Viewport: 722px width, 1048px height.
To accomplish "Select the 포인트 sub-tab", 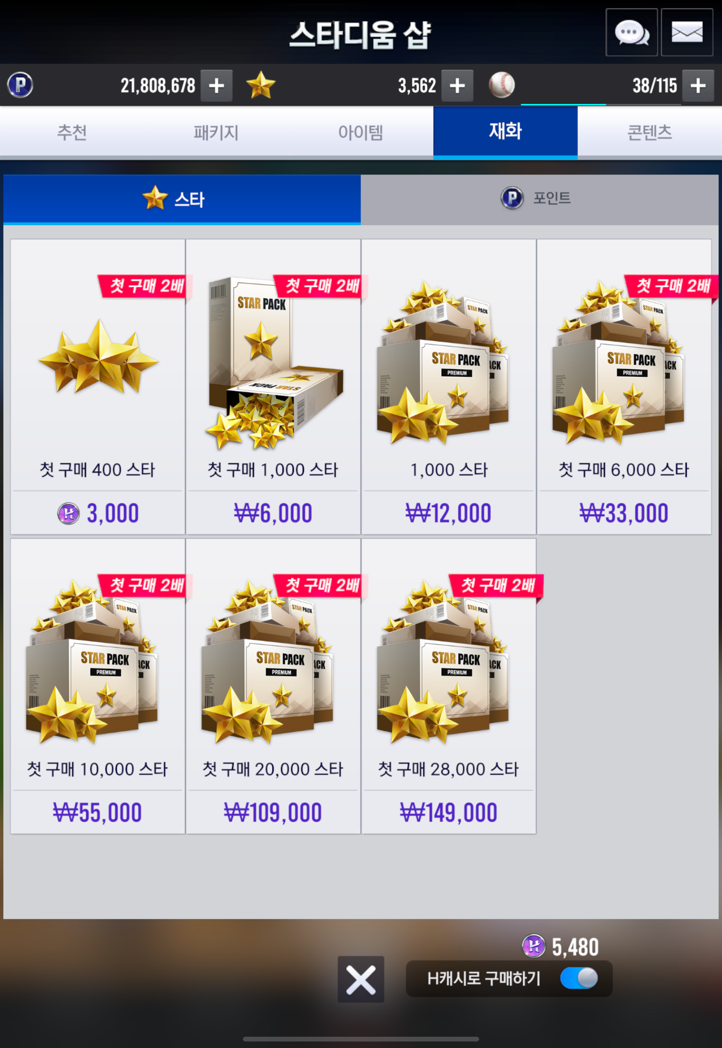I will 539,199.
